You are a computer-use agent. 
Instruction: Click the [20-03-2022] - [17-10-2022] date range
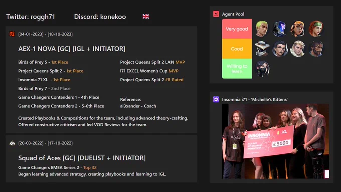45,143
